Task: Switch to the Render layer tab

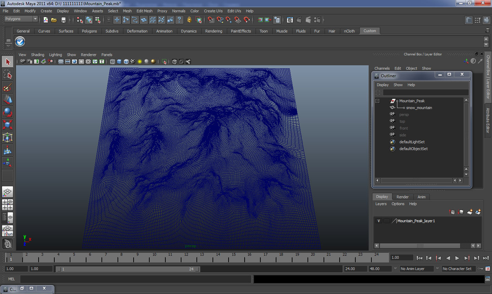Action: coord(402,197)
